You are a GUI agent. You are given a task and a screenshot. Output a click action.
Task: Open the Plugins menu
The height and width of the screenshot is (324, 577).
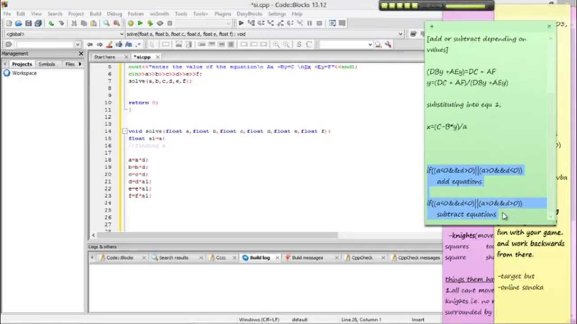click(222, 14)
